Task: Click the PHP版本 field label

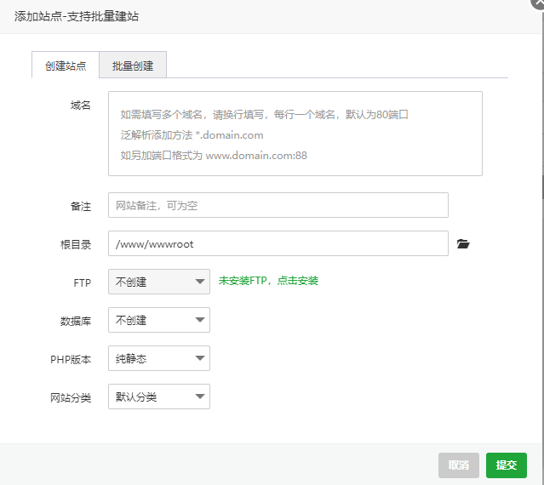Action: click(71, 360)
